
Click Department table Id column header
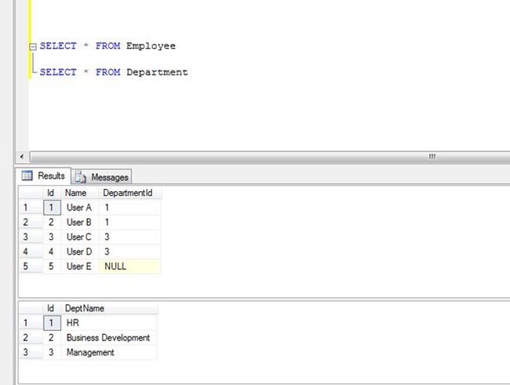52,308
